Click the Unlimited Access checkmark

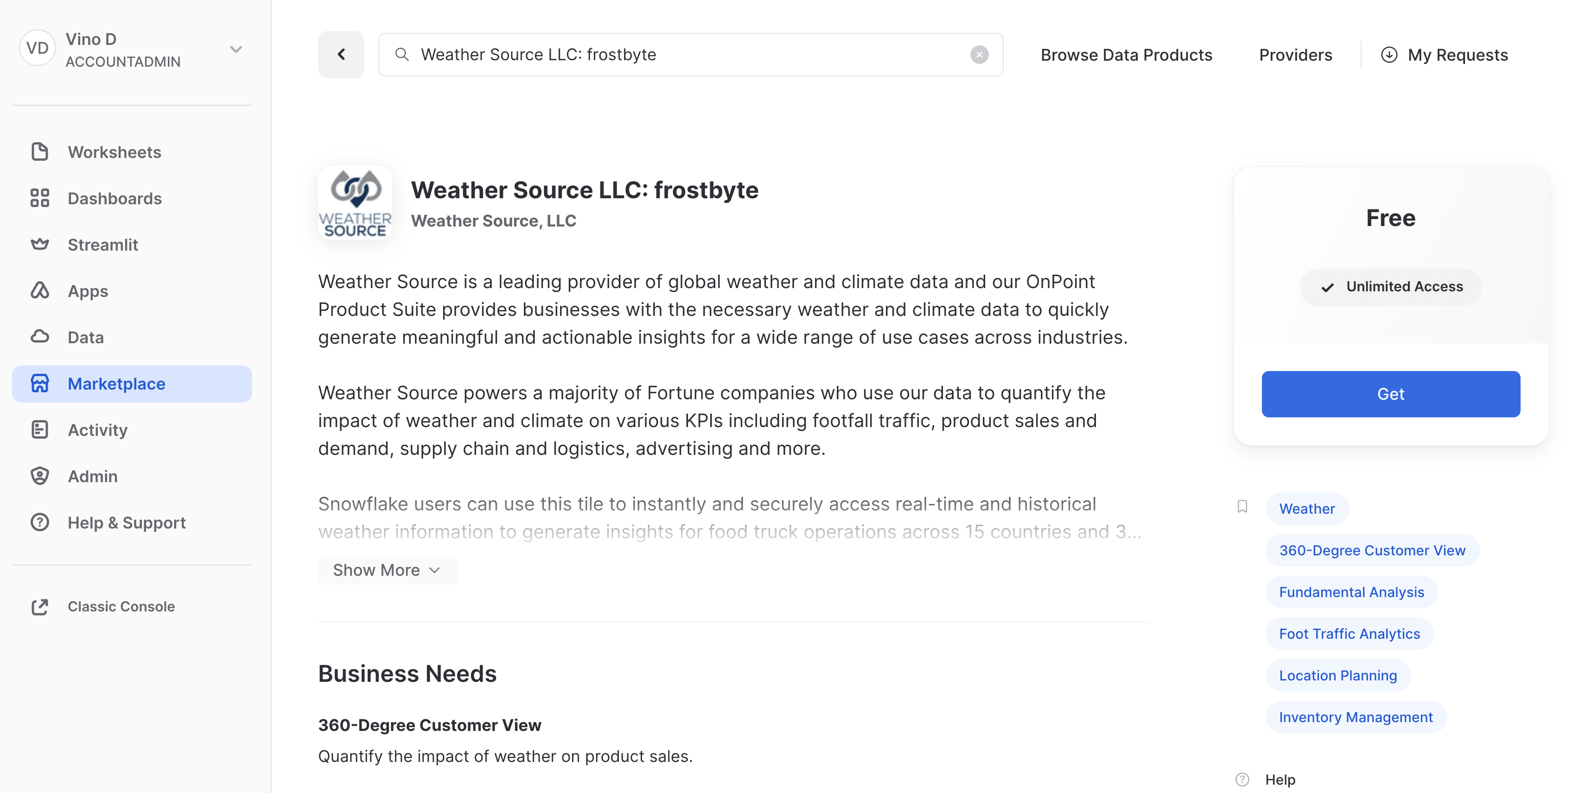coord(1328,287)
